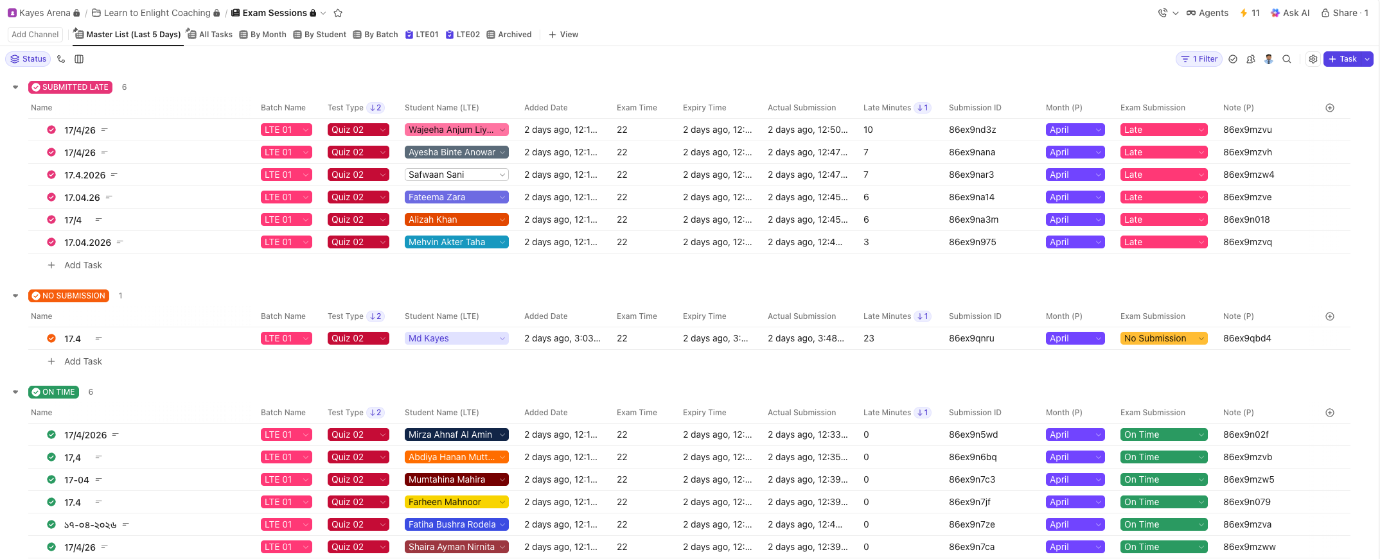Click the assignees people icon
Viewport: 1380px width, 559px height.
click(1251, 59)
